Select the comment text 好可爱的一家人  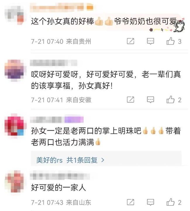[58, 187]
